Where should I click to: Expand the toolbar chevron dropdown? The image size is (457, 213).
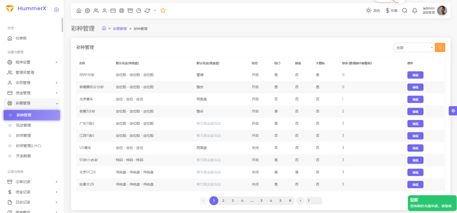coord(155,11)
